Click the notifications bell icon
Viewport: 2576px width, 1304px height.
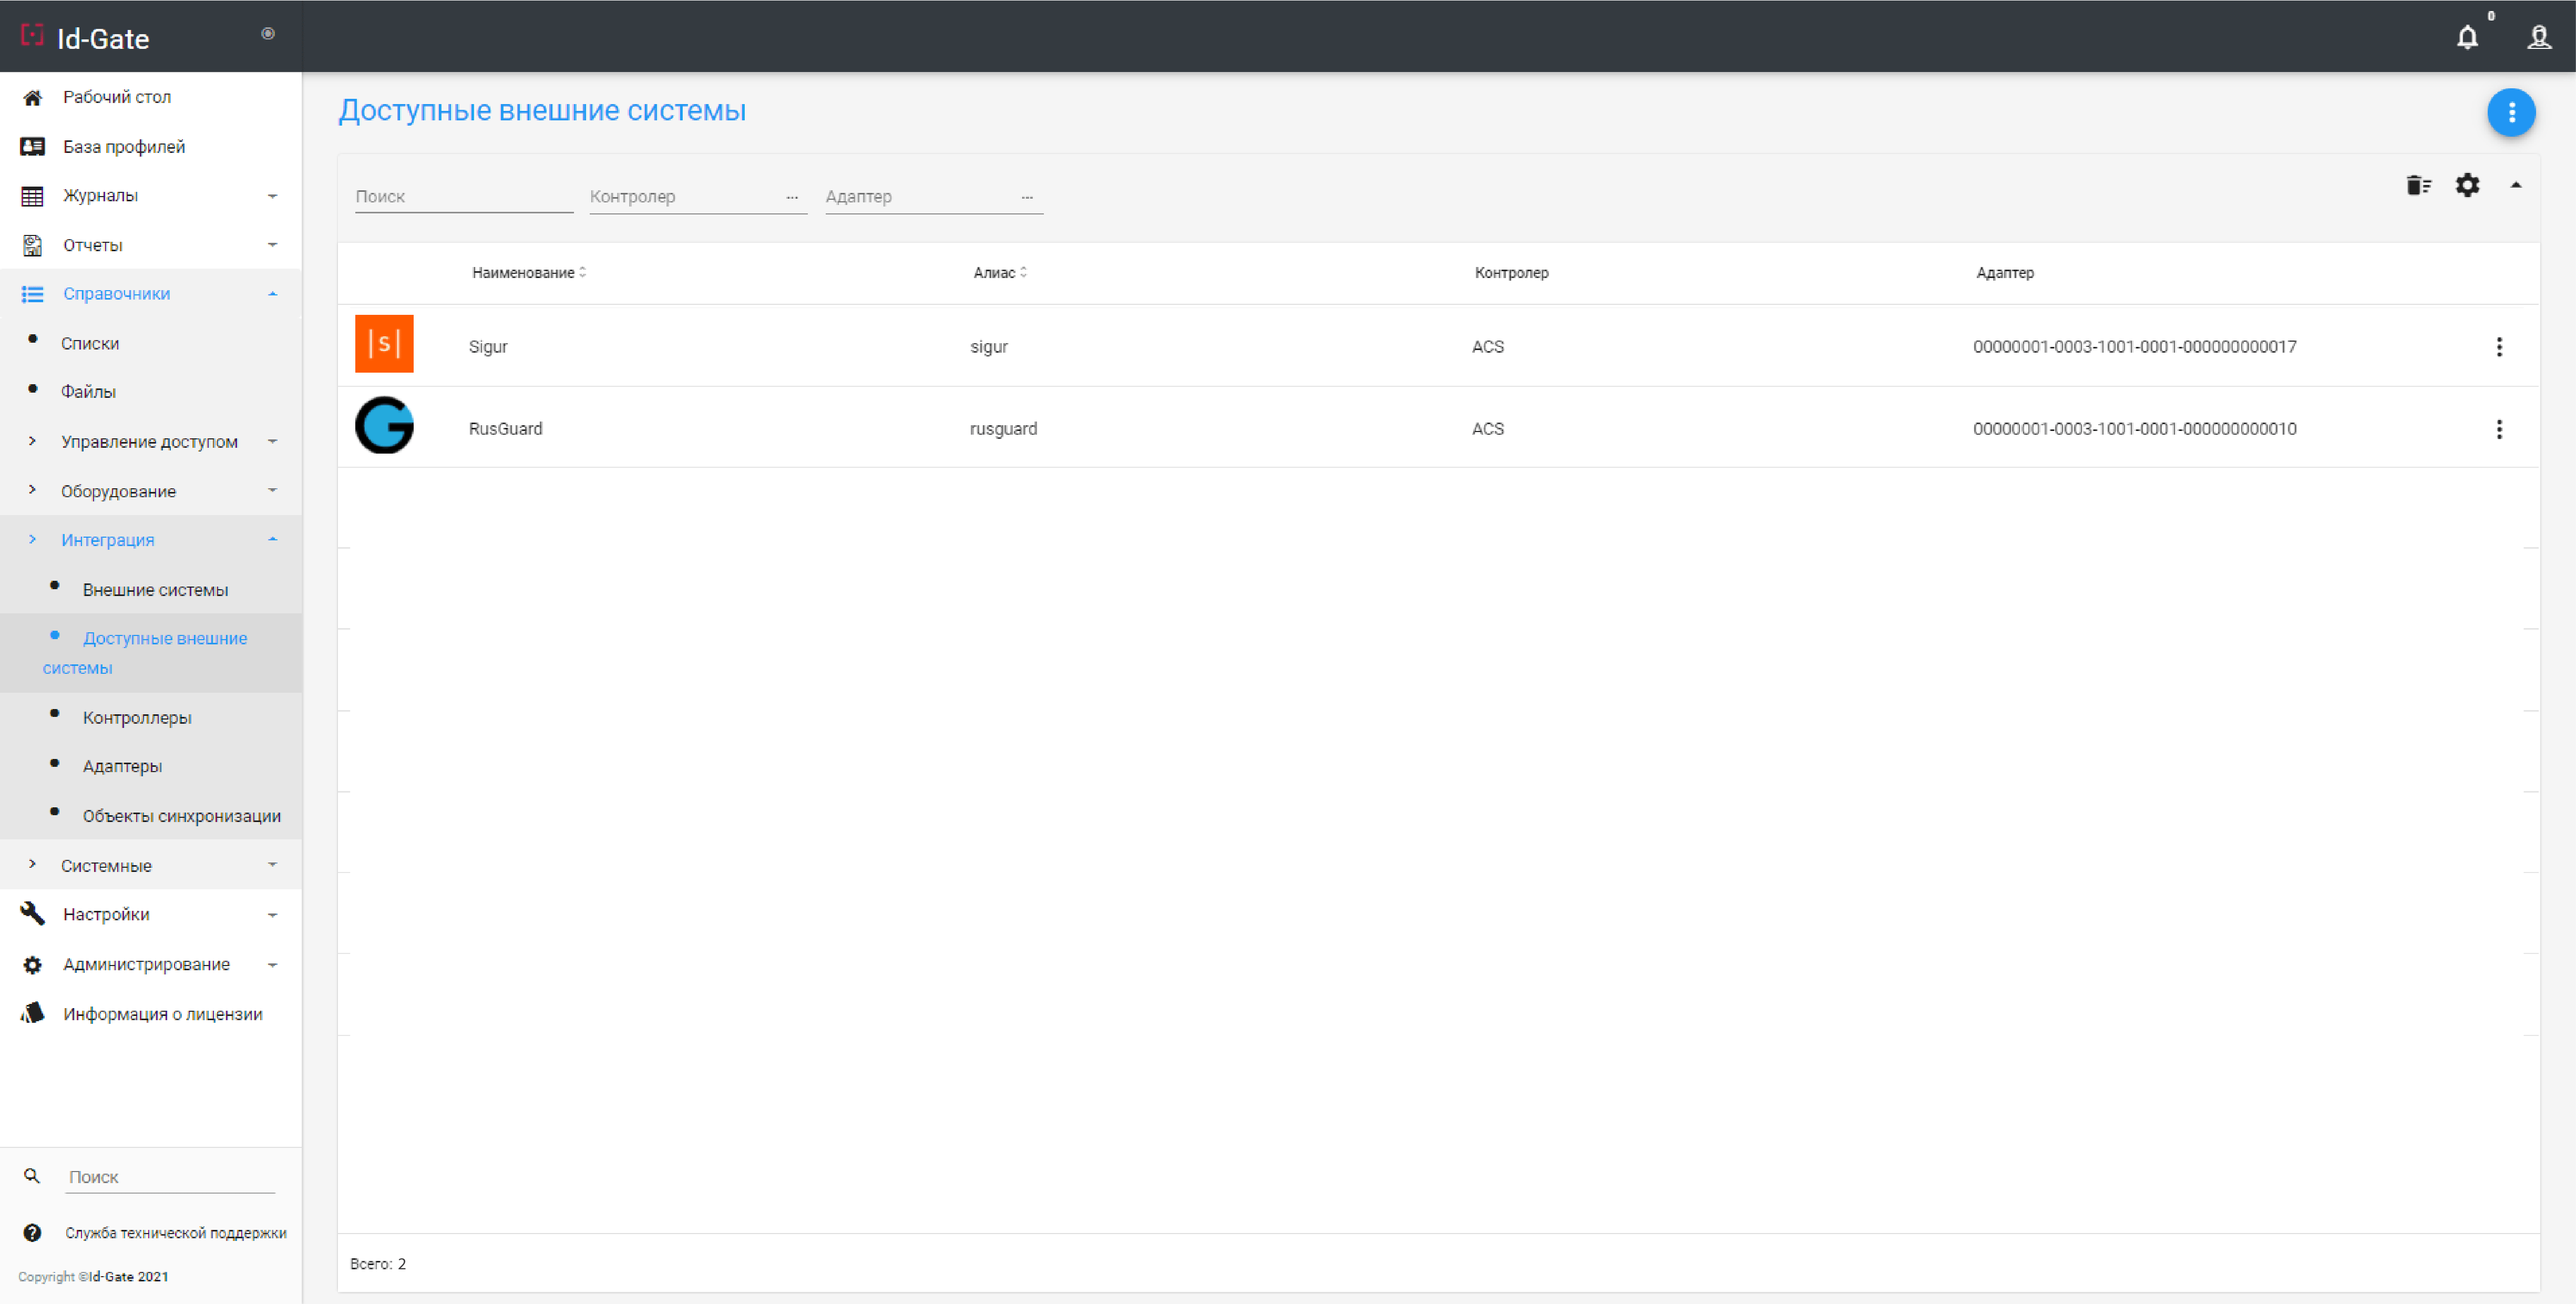coord(2467,38)
